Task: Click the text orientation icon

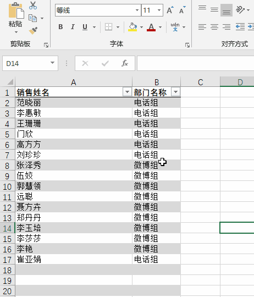Action: tap(240, 10)
